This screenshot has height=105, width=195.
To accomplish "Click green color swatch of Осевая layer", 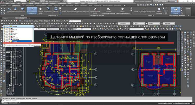I will click(x=11, y=35).
